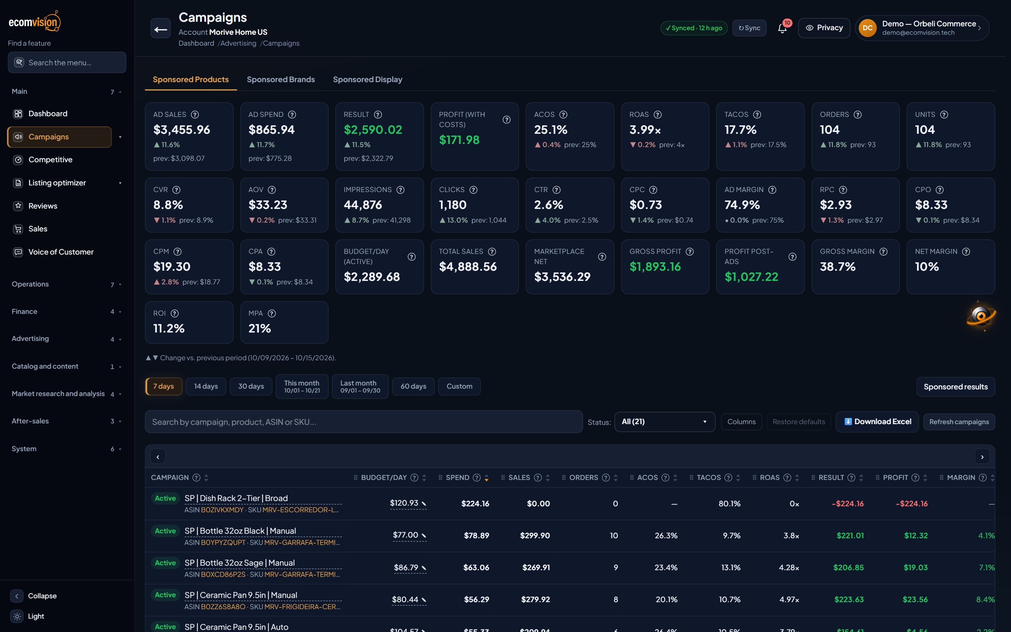
Task: Click the MPA help icon
Action: pos(272,314)
